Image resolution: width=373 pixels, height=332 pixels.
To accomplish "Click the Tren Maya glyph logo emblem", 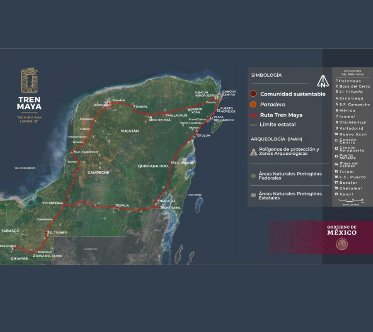I will (x=29, y=80).
